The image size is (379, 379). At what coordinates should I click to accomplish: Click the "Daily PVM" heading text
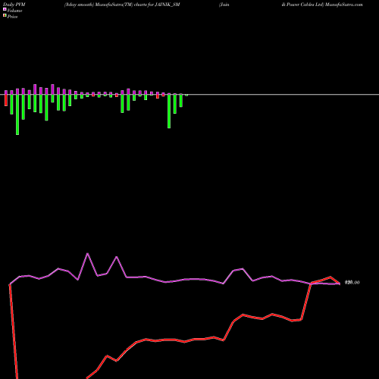coord(14,5)
